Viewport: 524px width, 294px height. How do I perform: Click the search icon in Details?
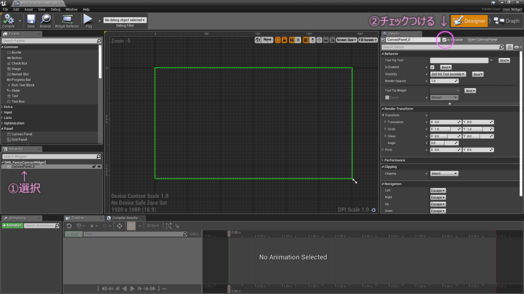pyautogui.click(x=501, y=47)
